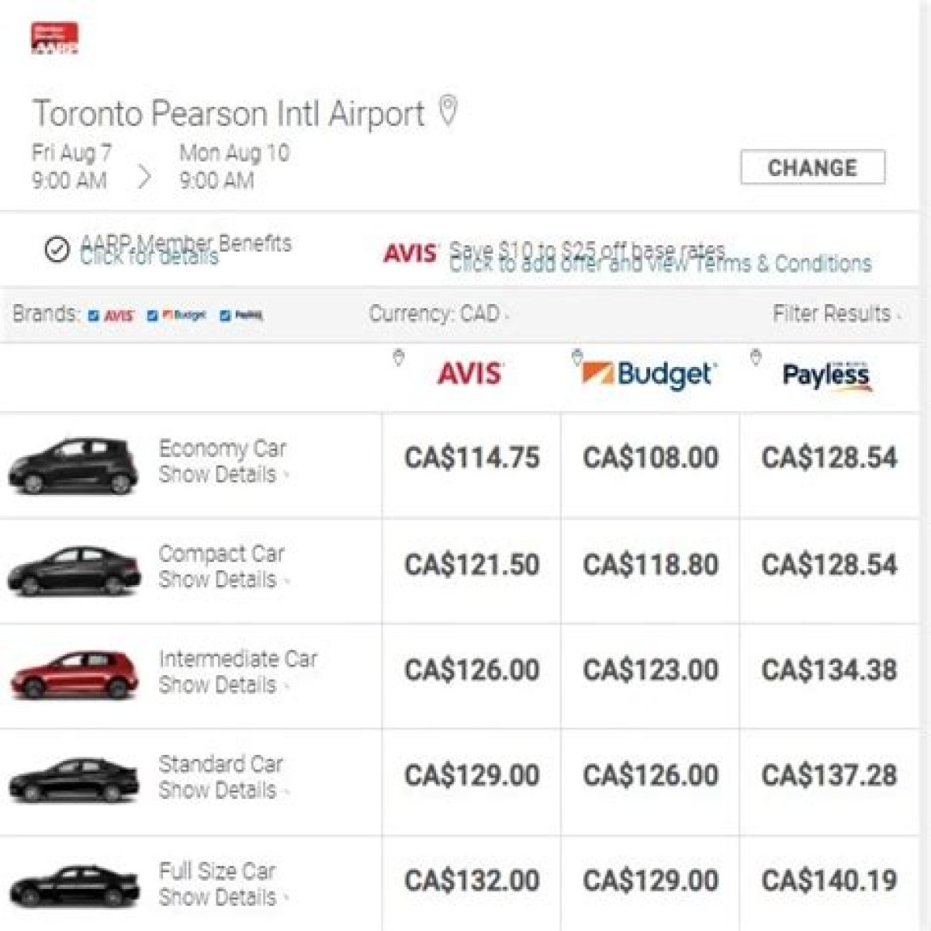
Task: Click the Payless logo column header
Action: (827, 376)
